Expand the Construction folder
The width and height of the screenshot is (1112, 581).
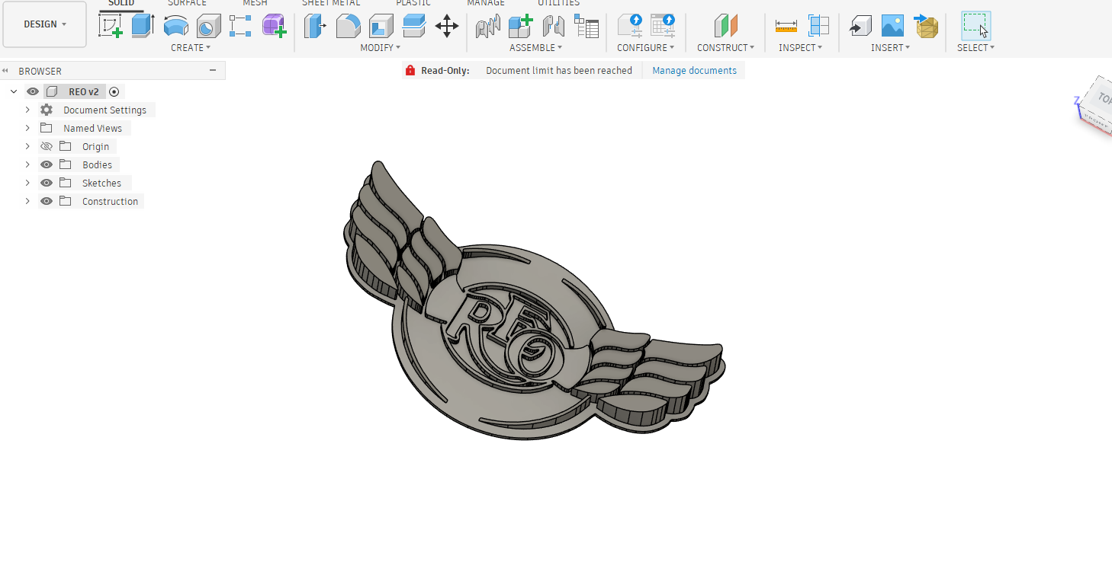pyautogui.click(x=27, y=201)
